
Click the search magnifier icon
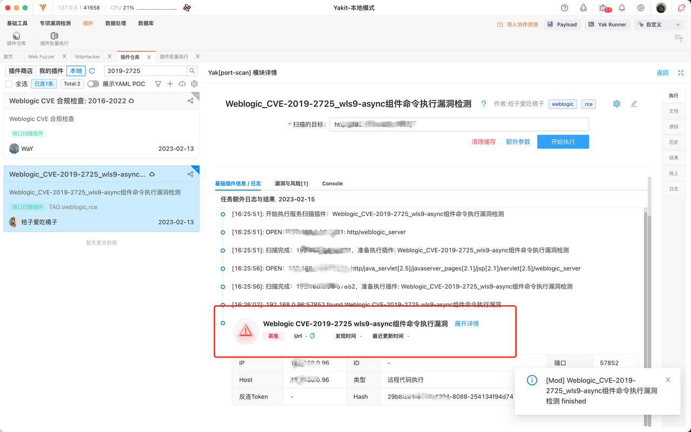(x=192, y=71)
